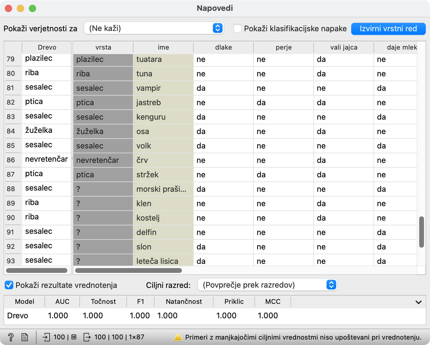Uncheck Pokaži rezultate vrednotenja
The height and width of the screenshot is (345, 430).
point(9,285)
